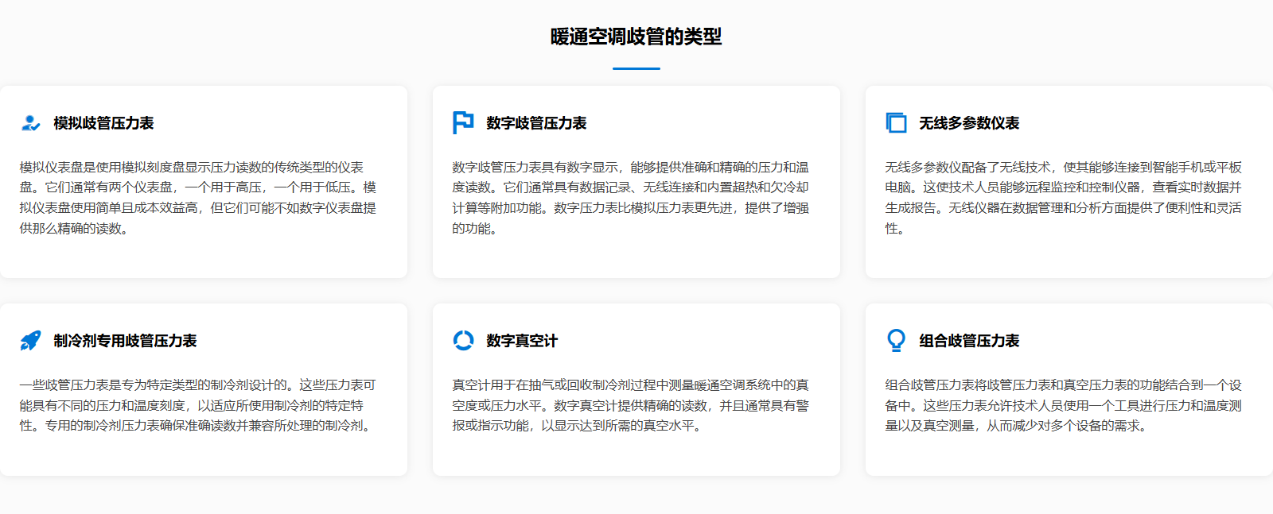Click the paragraph starting with 真空计用于
This screenshot has height=514, width=1273.
click(x=631, y=405)
